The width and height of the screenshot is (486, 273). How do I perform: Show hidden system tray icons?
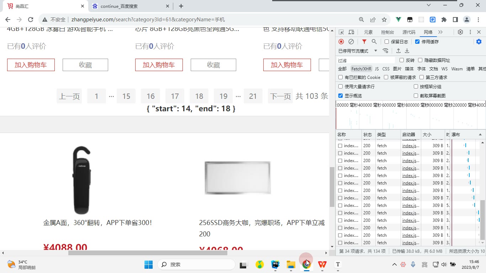[394, 264]
